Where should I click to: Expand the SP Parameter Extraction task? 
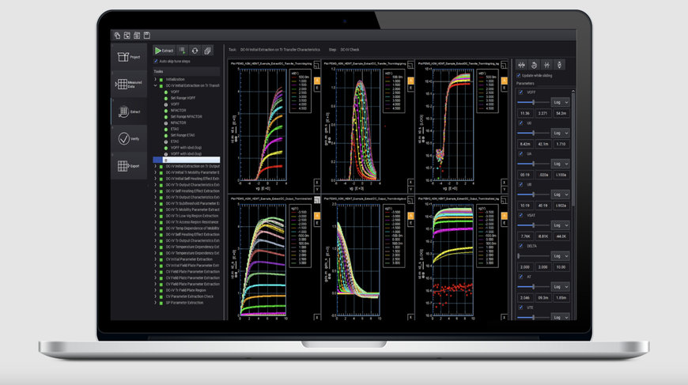click(x=155, y=303)
